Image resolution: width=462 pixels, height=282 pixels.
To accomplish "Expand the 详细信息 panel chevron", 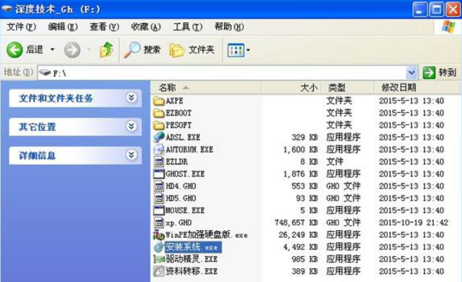I will pos(131,155).
